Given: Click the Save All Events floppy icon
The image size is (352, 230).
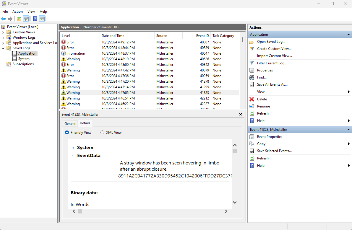Looking at the screenshot, I should pyautogui.click(x=252, y=84).
